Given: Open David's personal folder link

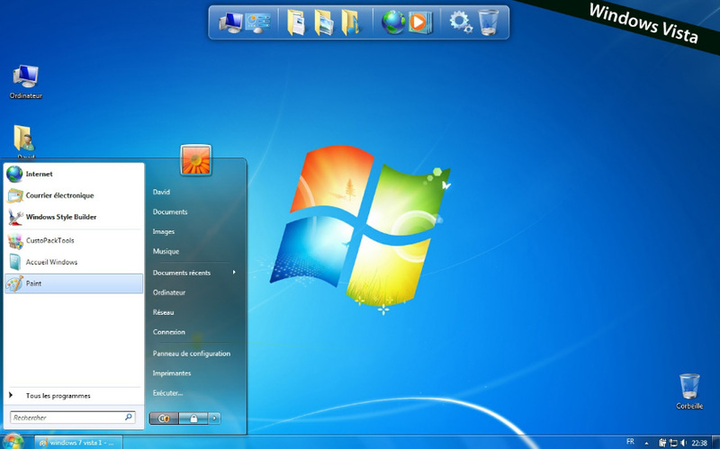Looking at the screenshot, I should [x=161, y=192].
